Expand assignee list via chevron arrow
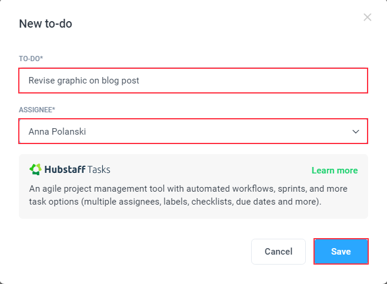Viewport: 387px width, 284px height. pyautogui.click(x=355, y=132)
